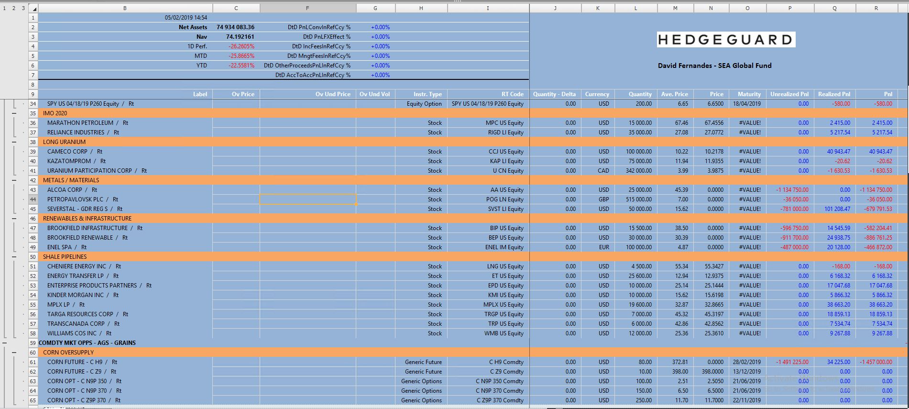The image size is (909, 409).
Task: Click the 'RT Code' heading cell
Action: tap(488, 94)
